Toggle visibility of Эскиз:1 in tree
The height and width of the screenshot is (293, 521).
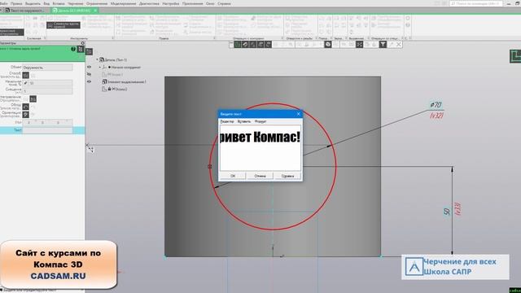point(89,74)
